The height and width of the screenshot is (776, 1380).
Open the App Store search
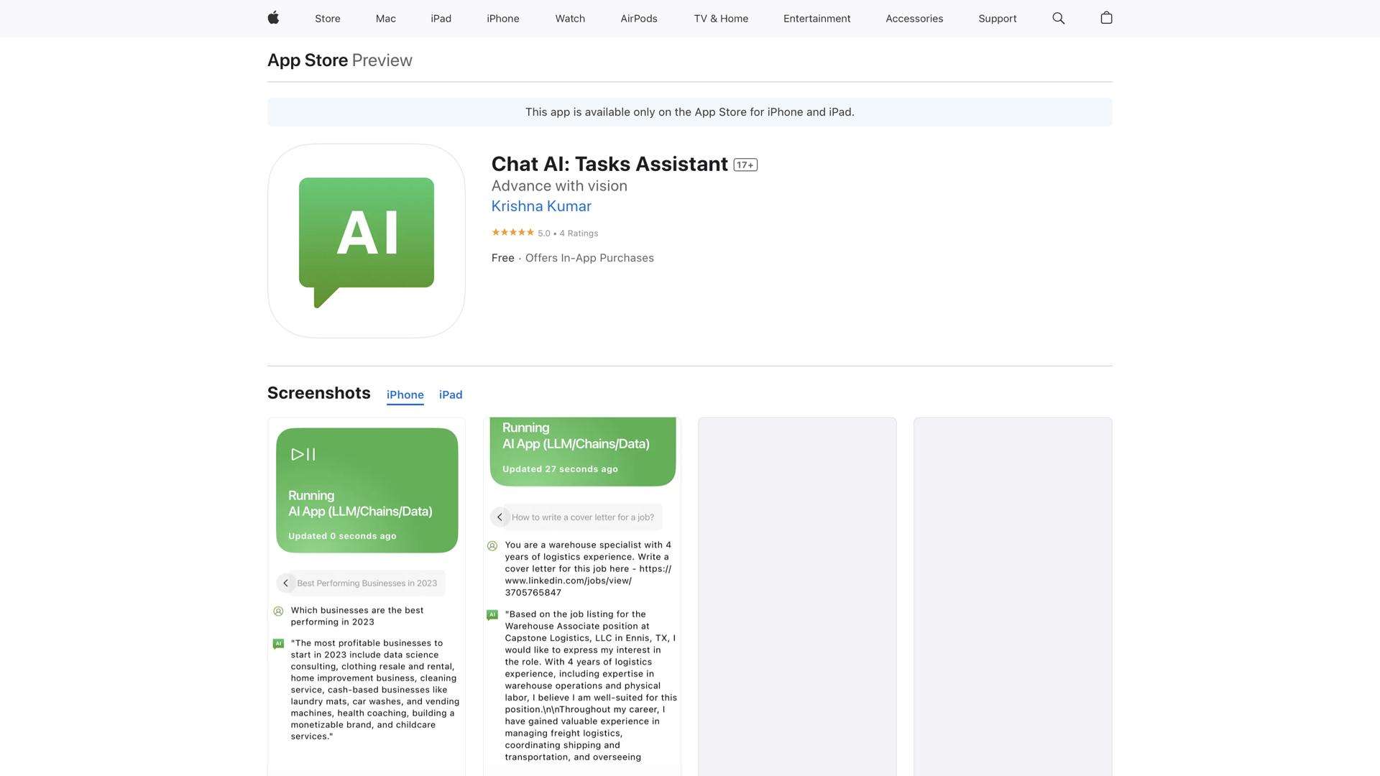point(1057,18)
